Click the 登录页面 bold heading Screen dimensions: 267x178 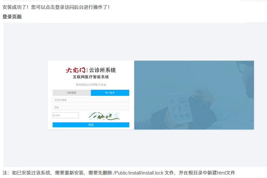pyautogui.click(x=12, y=16)
